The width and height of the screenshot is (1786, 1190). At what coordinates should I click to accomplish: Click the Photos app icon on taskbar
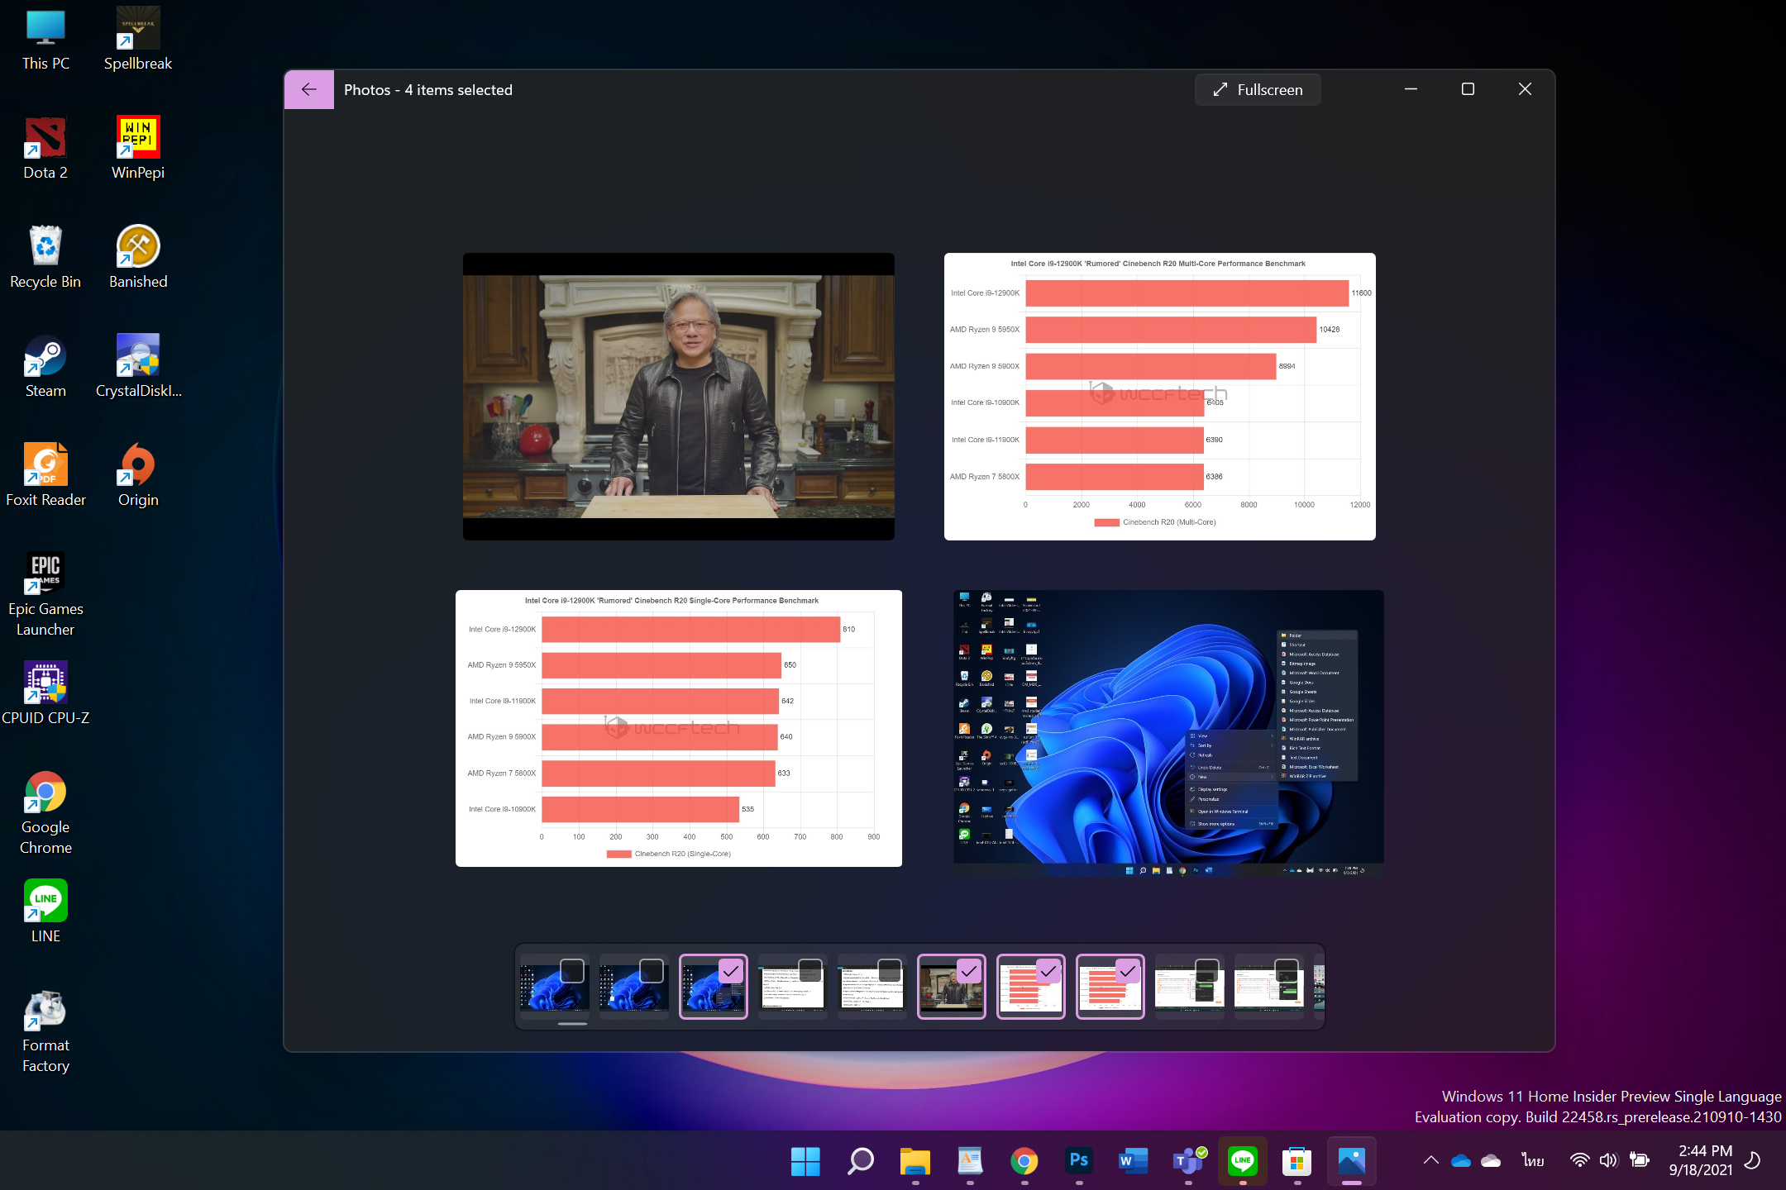point(1351,1161)
